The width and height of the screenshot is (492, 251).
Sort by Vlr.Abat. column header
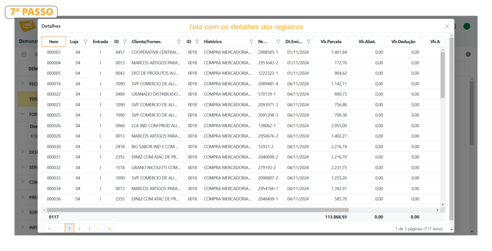367,42
